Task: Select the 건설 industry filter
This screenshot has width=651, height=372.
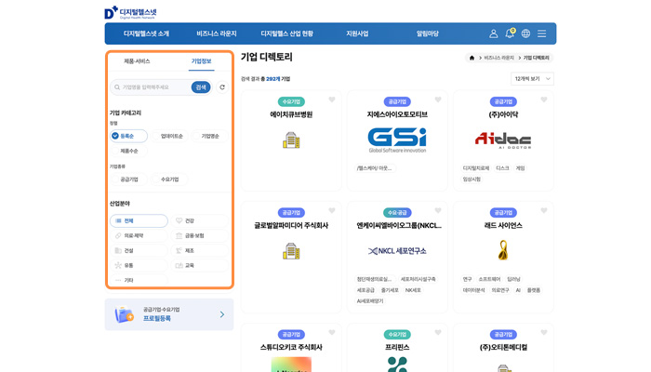Action: pyautogui.click(x=139, y=251)
